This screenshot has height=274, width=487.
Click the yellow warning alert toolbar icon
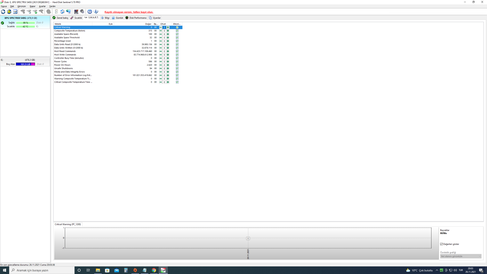[9, 12]
